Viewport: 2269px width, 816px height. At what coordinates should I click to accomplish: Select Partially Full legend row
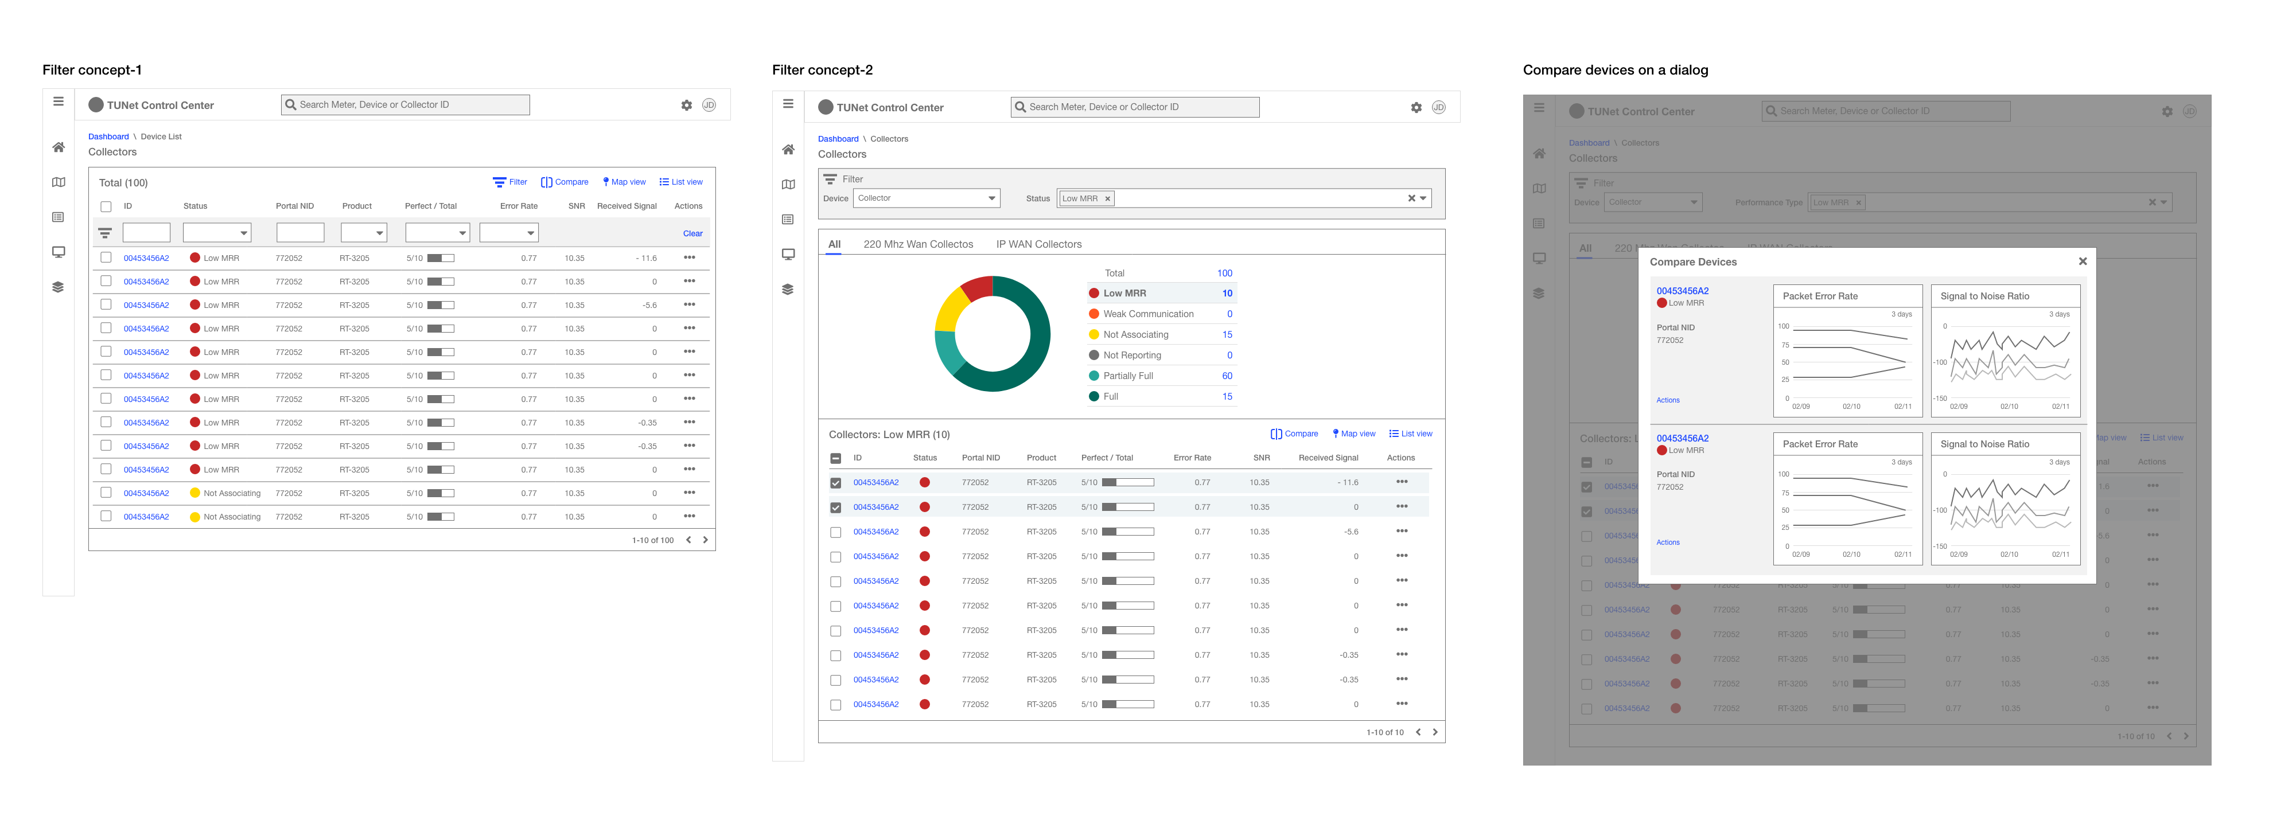tap(1161, 376)
